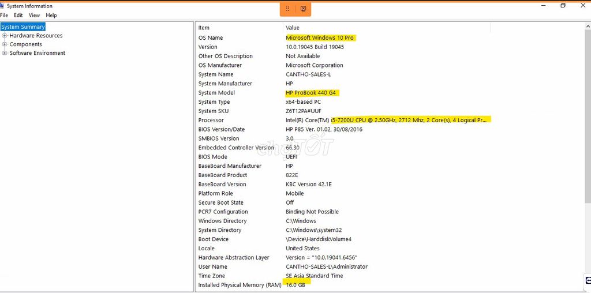Click 'Microsoft Corporation' value
The height and width of the screenshot is (293, 591).
coord(315,65)
